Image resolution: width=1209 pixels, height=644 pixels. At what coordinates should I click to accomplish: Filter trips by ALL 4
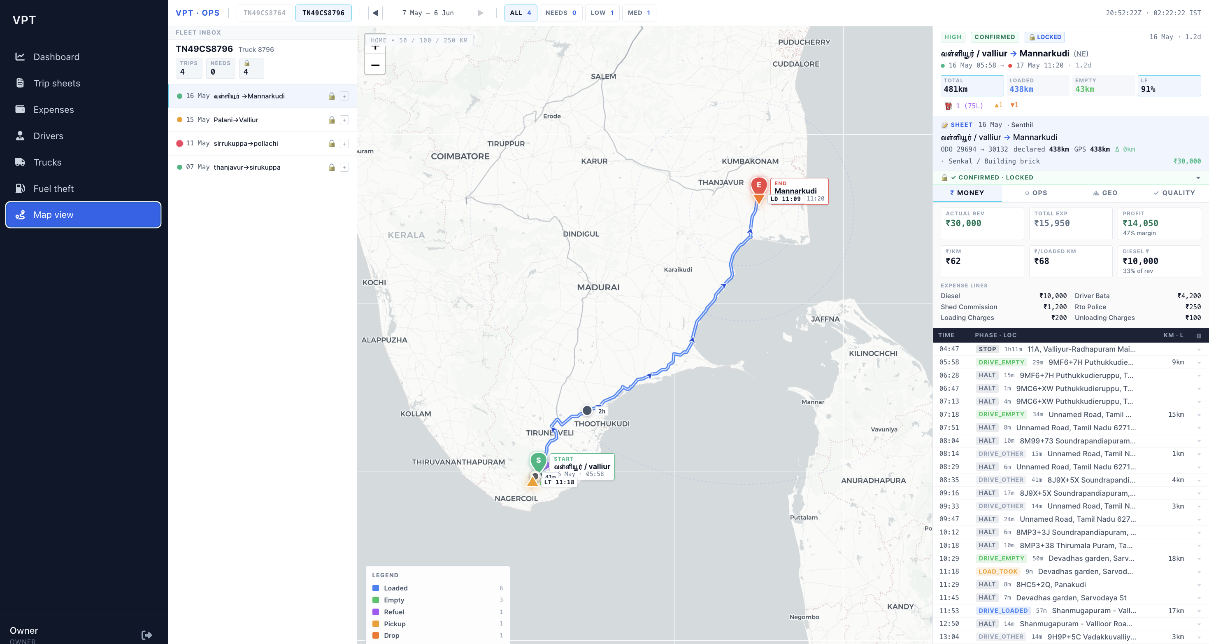click(x=521, y=13)
